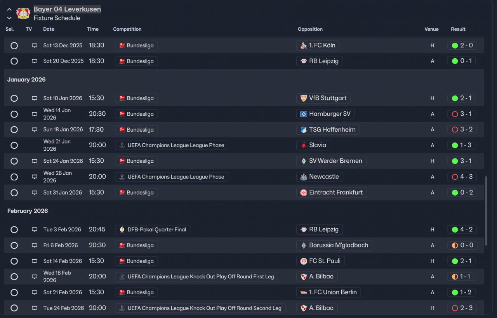Click the TV icon for the 1. FC Köln fixture
This screenshot has height=318, width=497.
tap(35, 45)
